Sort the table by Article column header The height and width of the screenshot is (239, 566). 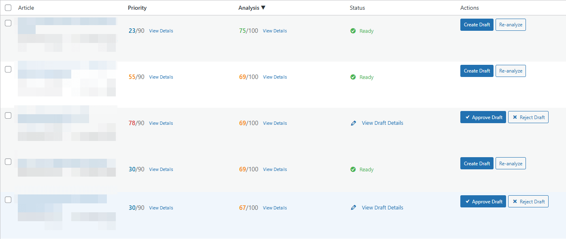tap(26, 8)
